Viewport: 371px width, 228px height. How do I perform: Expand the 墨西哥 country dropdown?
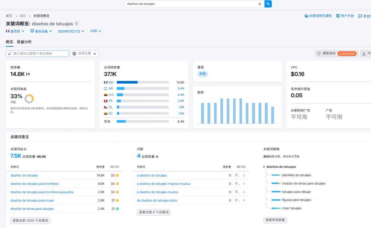[x=15, y=31]
